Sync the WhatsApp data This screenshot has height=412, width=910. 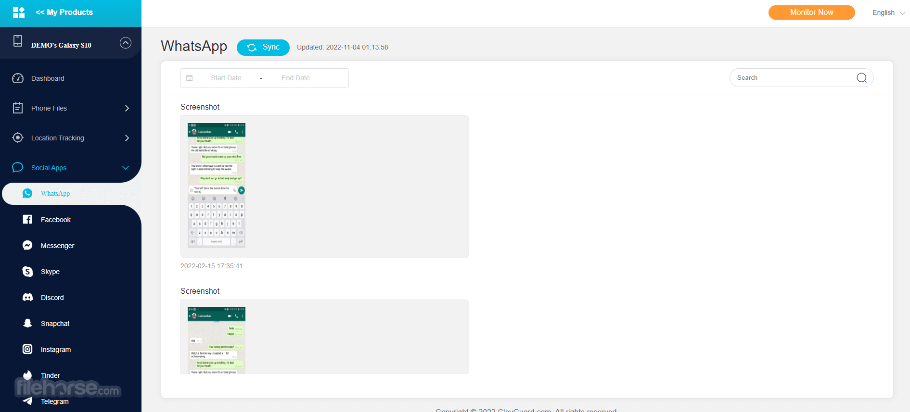[x=263, y=47]
